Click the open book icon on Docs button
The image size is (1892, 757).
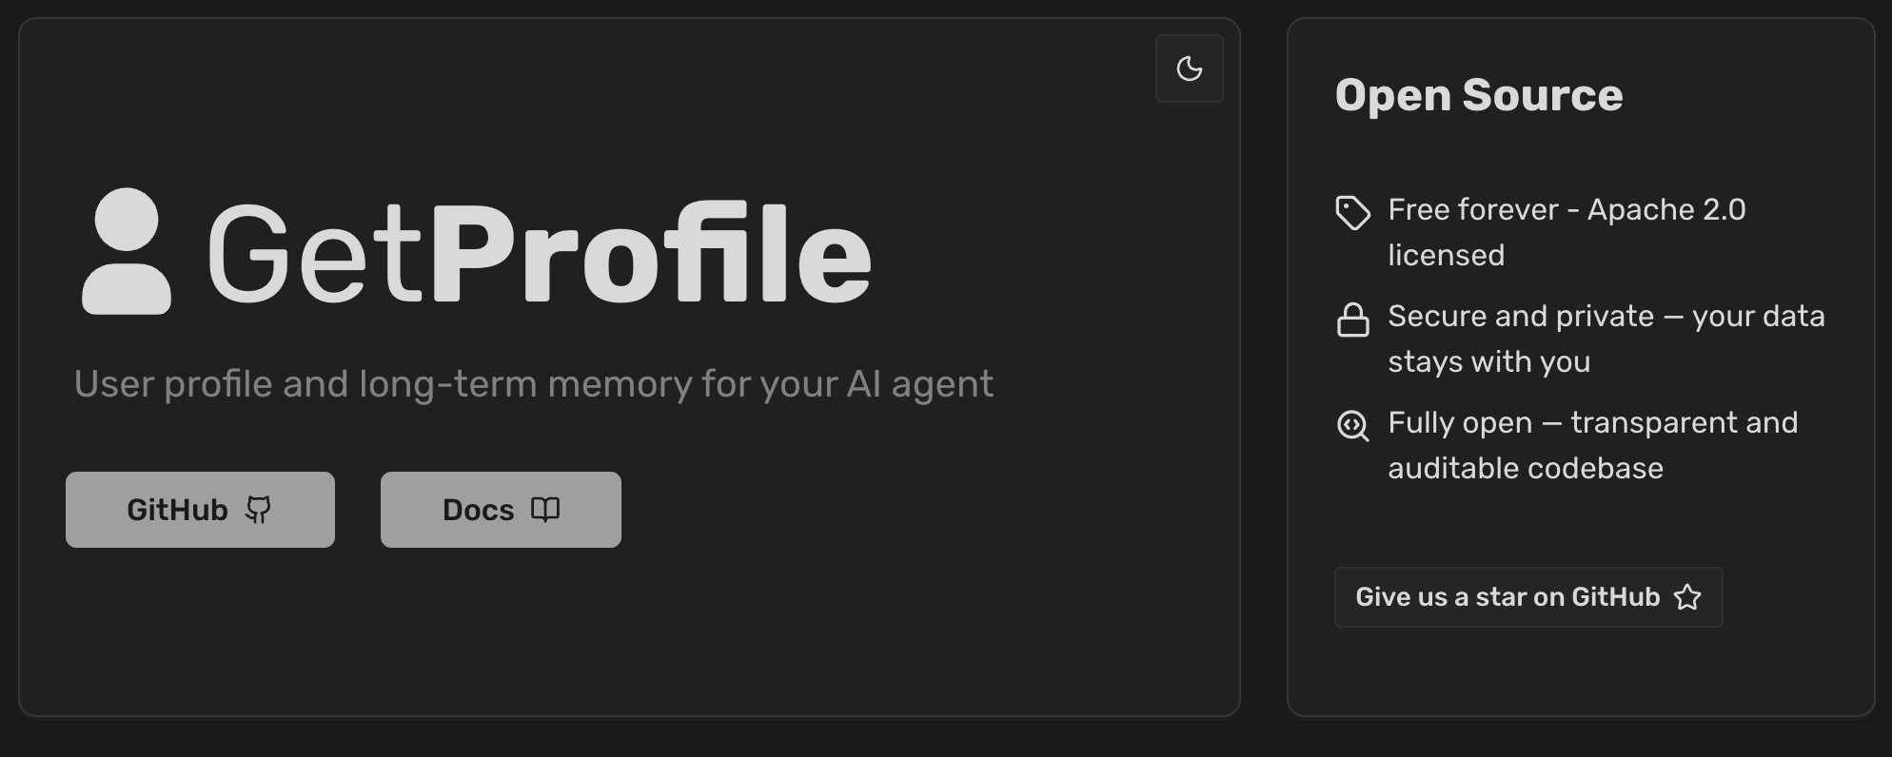click(x=543, y=509)
